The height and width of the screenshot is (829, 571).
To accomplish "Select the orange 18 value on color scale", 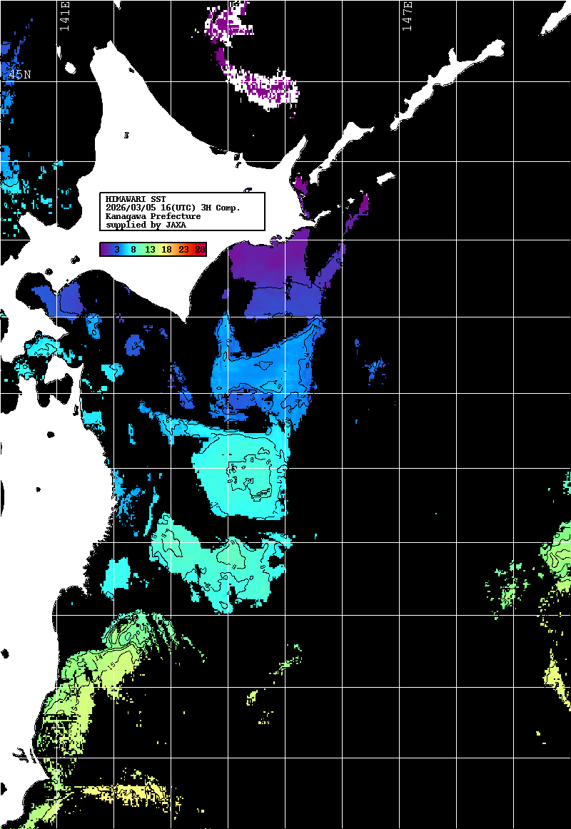I will pyautogui.click(x=166, y=250).
